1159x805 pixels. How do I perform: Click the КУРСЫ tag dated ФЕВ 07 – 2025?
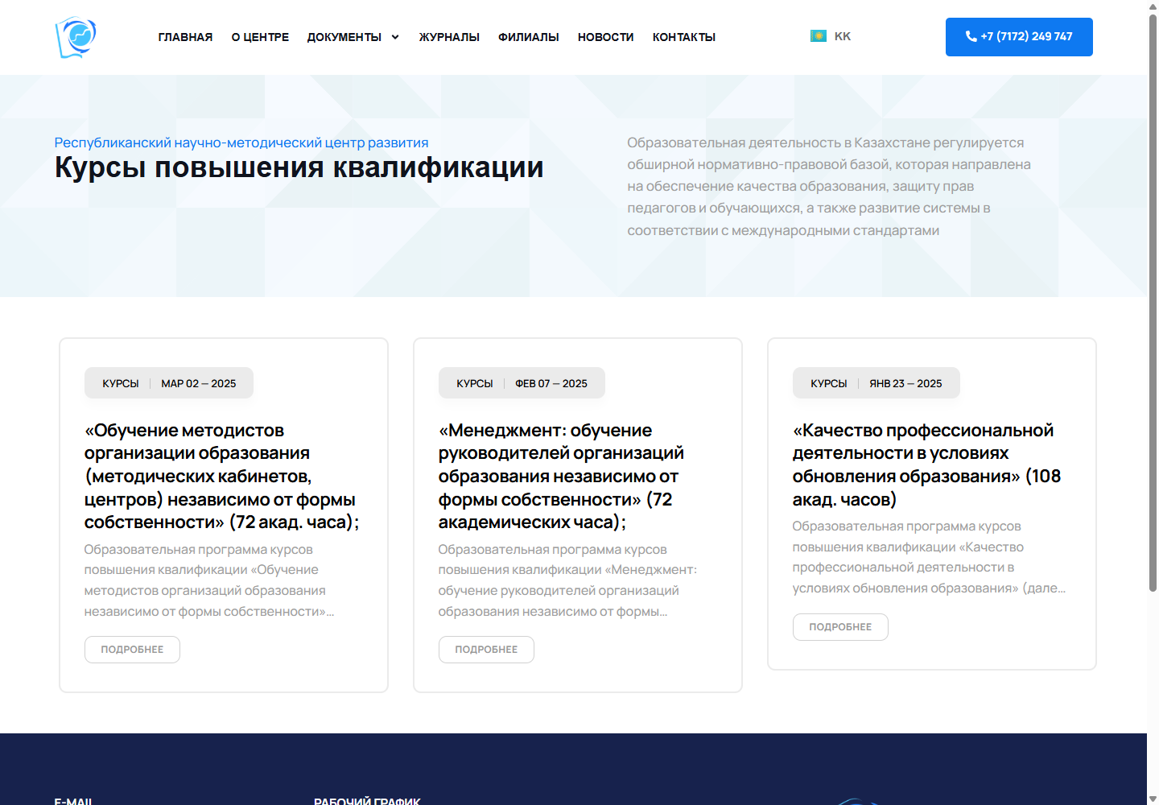point(475,383)
